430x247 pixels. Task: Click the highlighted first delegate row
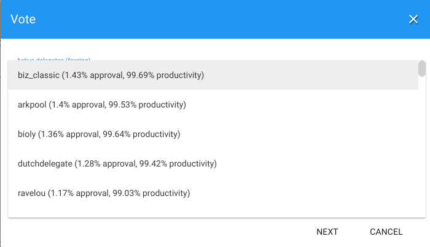click(x=213, y=75)
